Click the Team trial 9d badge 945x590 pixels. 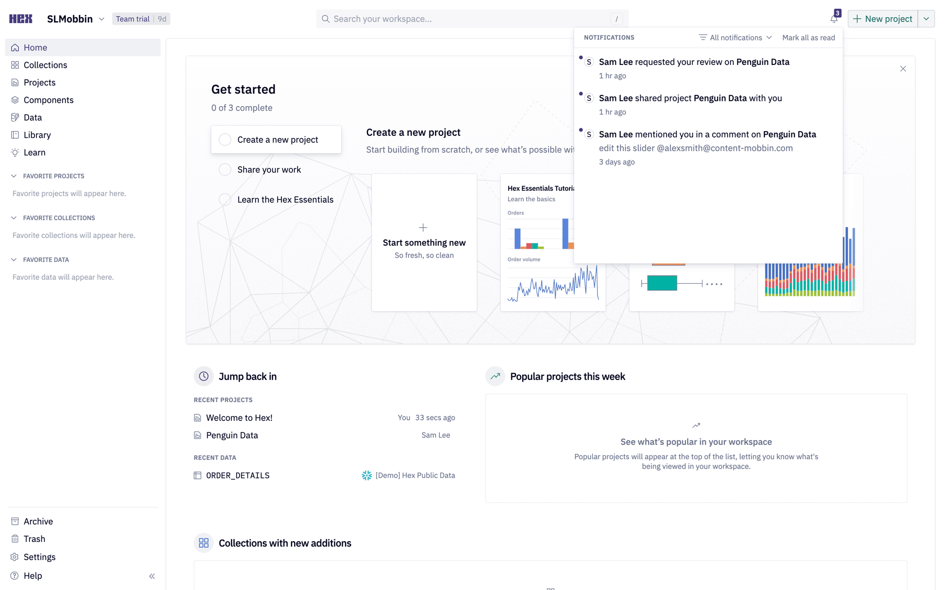(141, 19)
